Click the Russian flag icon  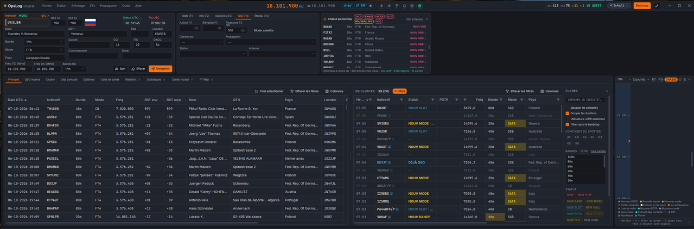[x=91, y=23]
